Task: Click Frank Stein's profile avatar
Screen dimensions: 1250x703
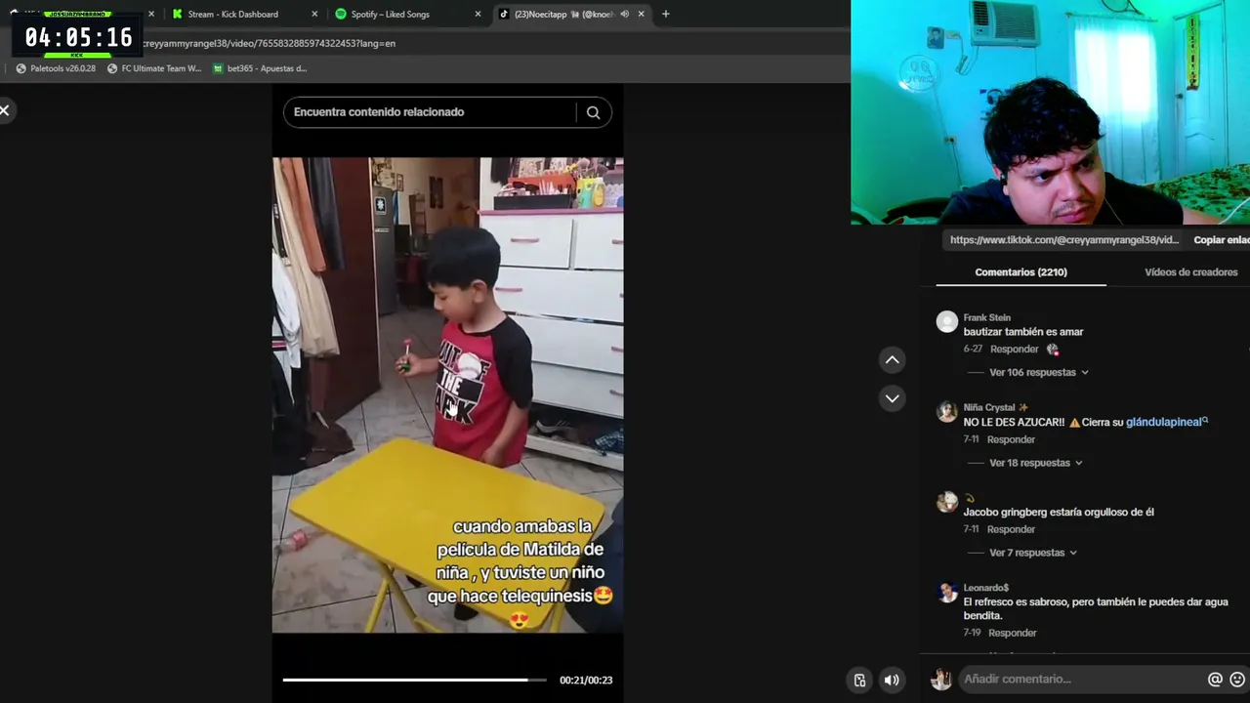Action: coord(947,322)
